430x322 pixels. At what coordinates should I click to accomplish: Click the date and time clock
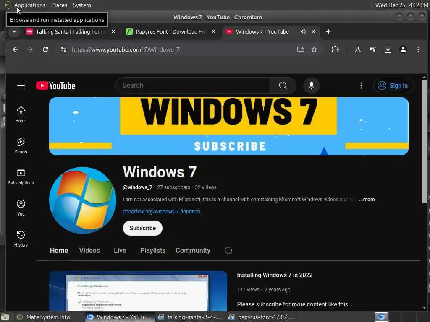pyautogui.click(x=401, y=5)
